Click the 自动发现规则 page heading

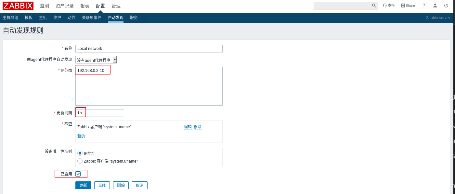coord(23,30)
